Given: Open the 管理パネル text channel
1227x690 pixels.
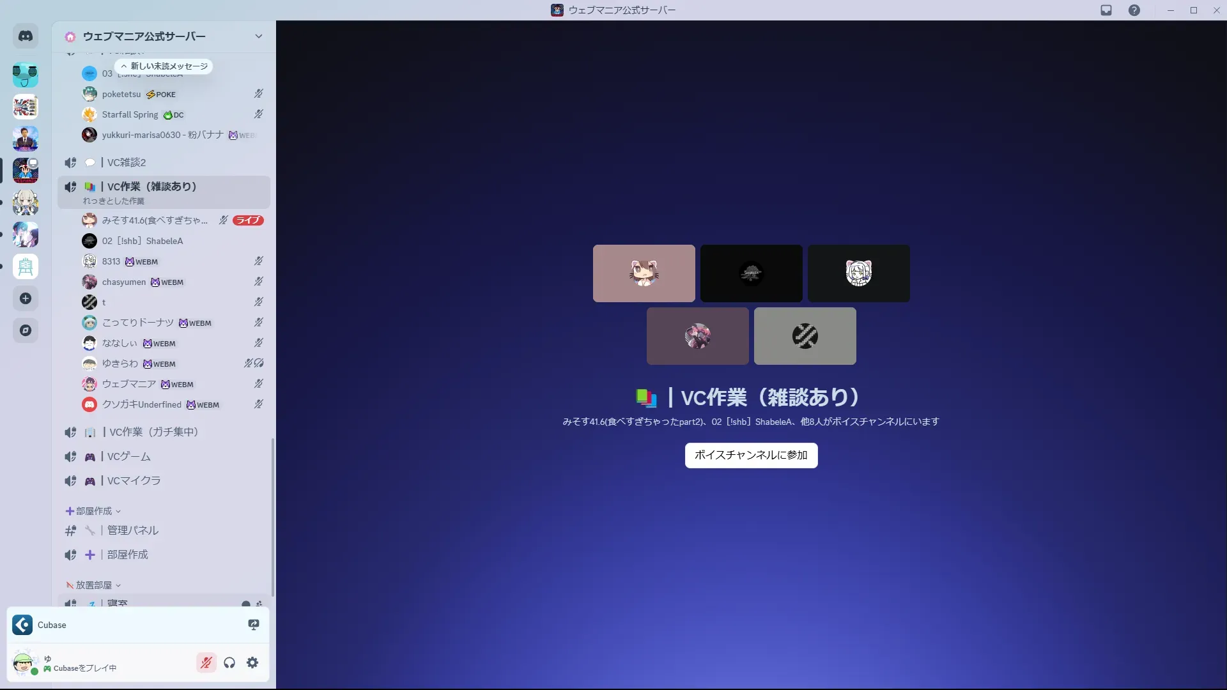Looking at the screenshot, I should [x=132, y=530].
